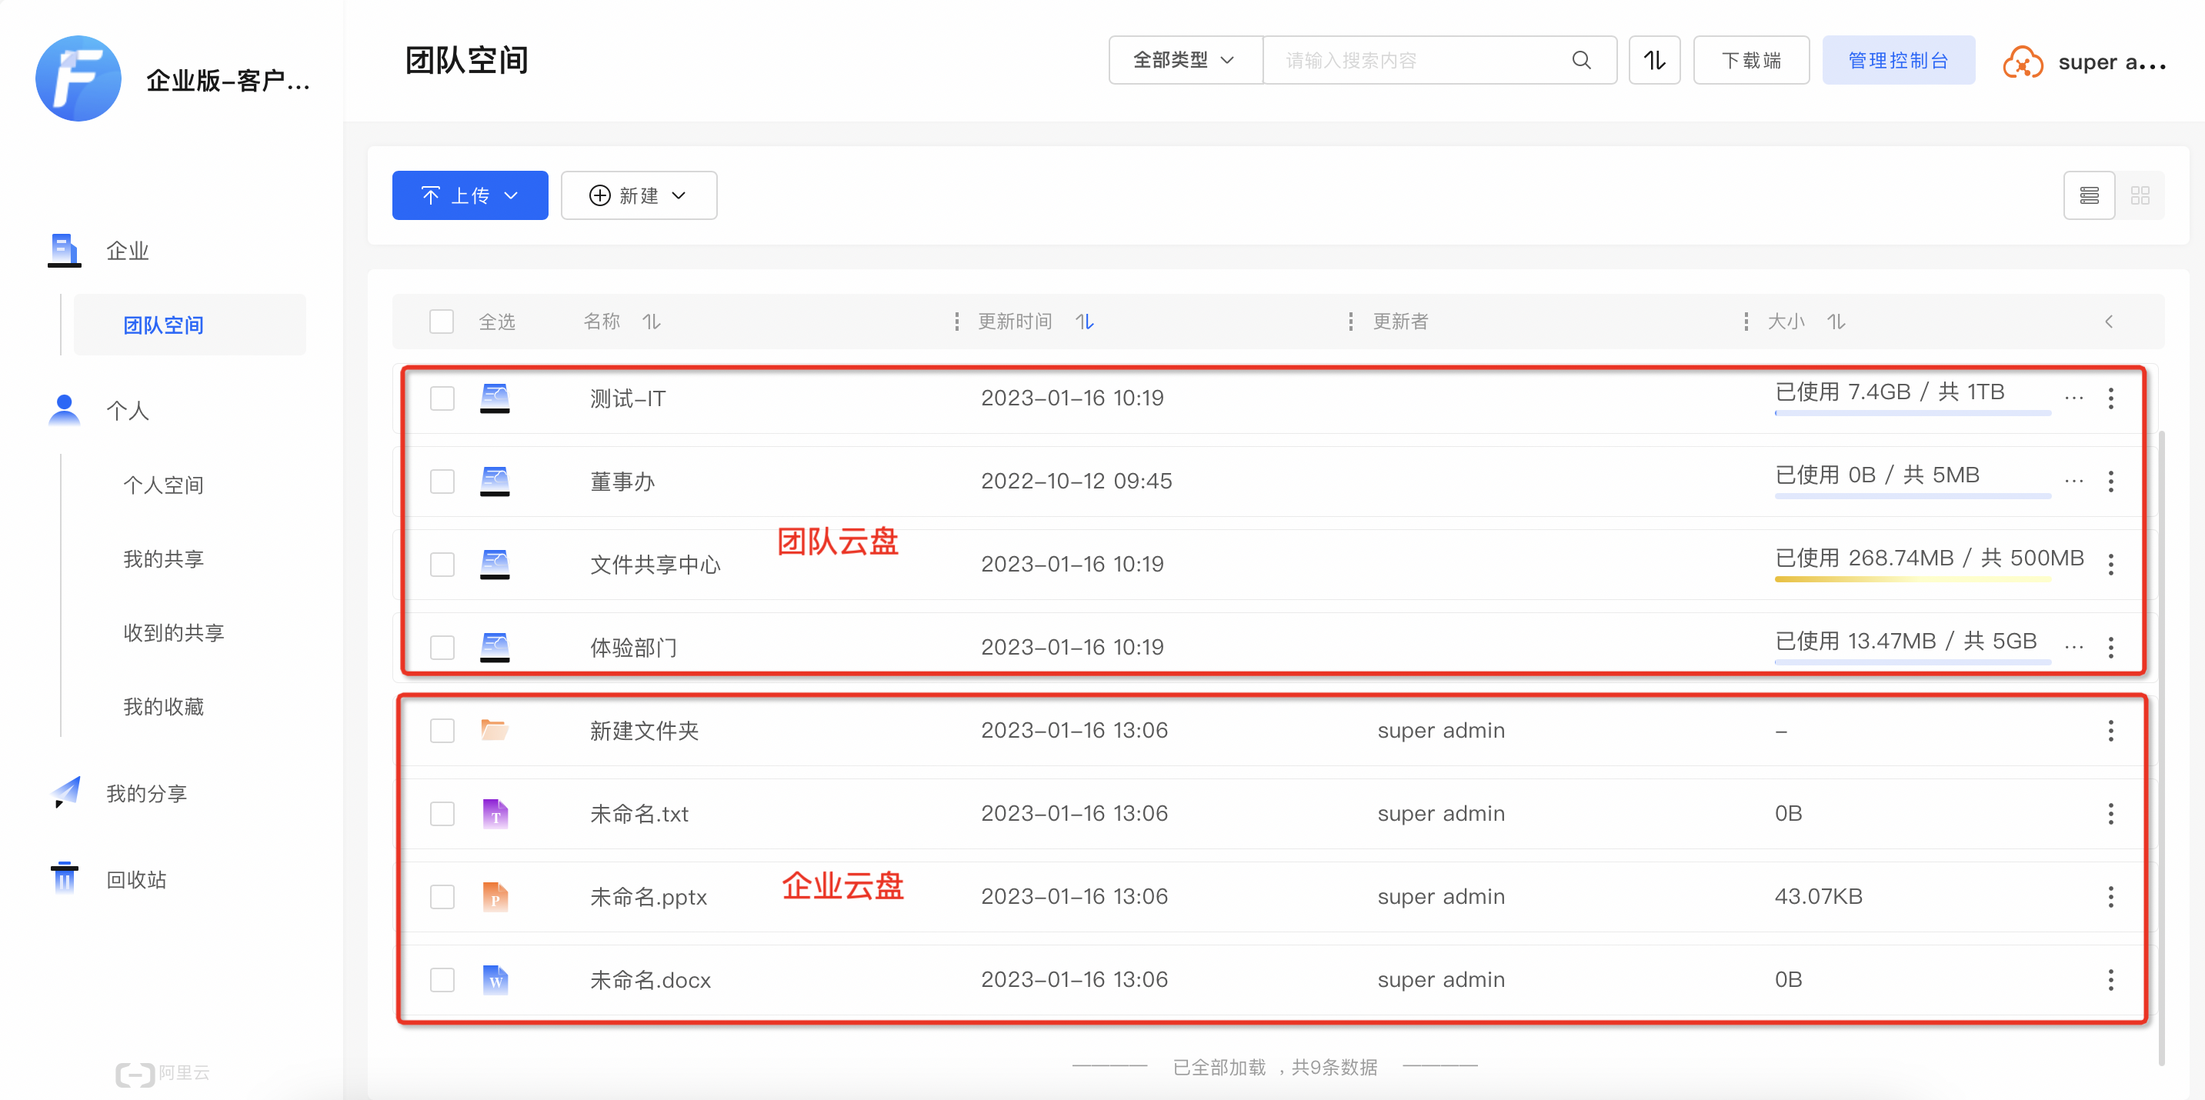Tick the checkbox for 董事办
The height and width of the screenshot is (1100, 2205).
coord(442,481)
